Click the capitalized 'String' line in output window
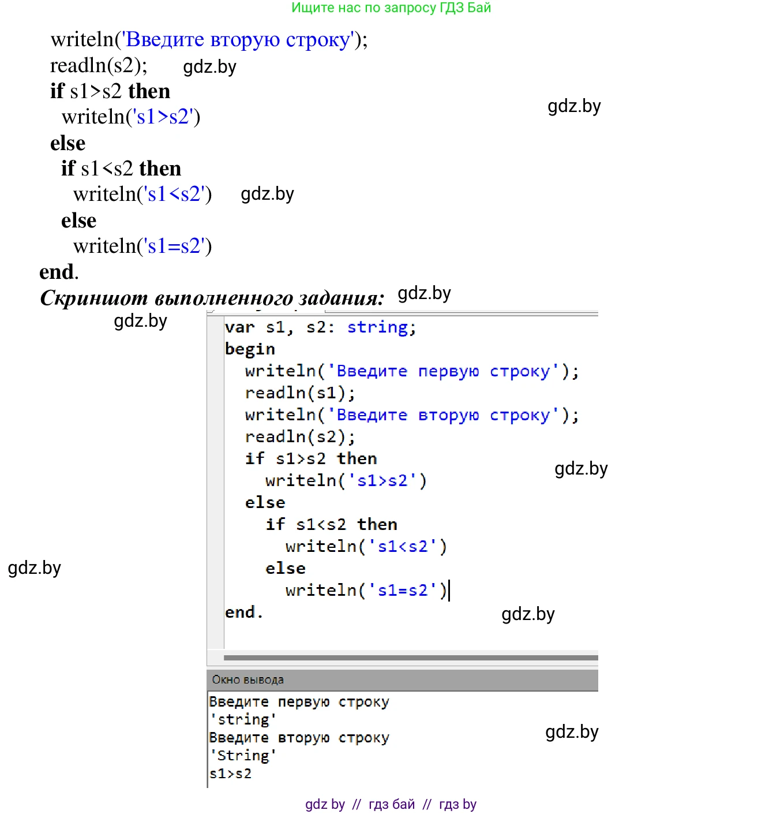784x814 pixels. tap(243, 756)
